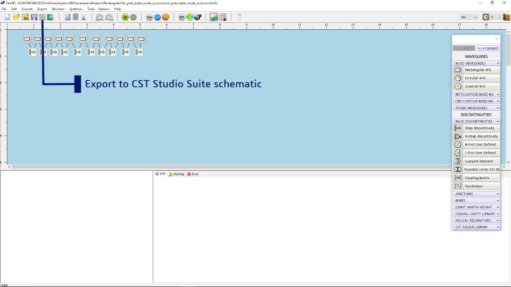The image size is (511, 287).
Task: Open the Tools menu
Action: (x=90, y=9)
